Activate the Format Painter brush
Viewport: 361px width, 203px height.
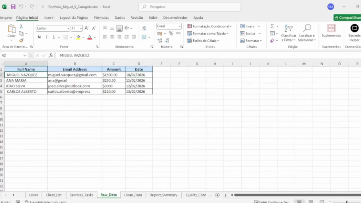coord(21,40)
